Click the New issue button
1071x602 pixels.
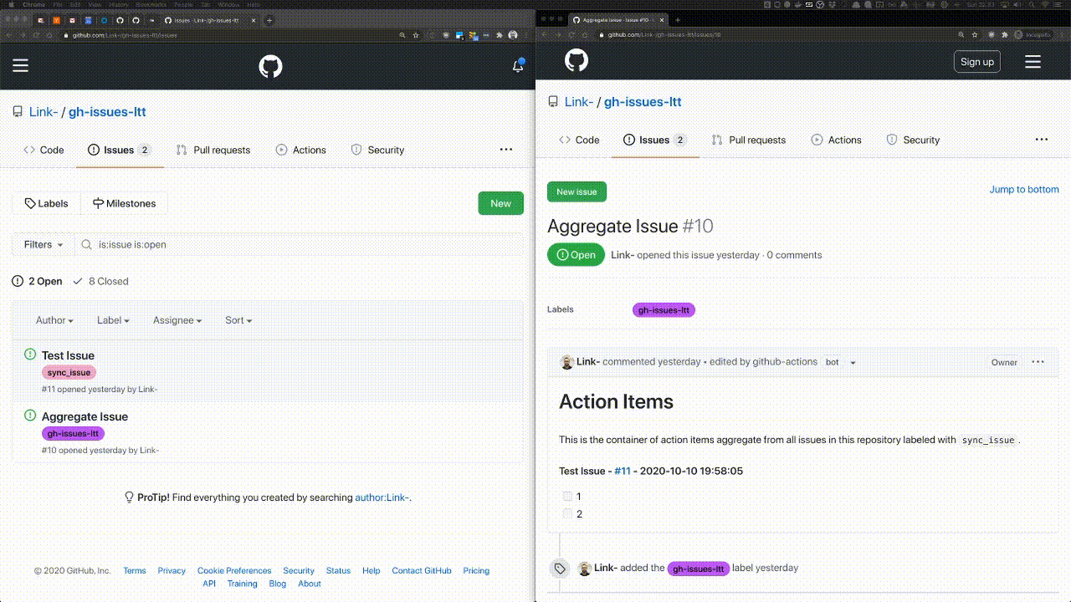pyautogui.click(x=576, y=191)
